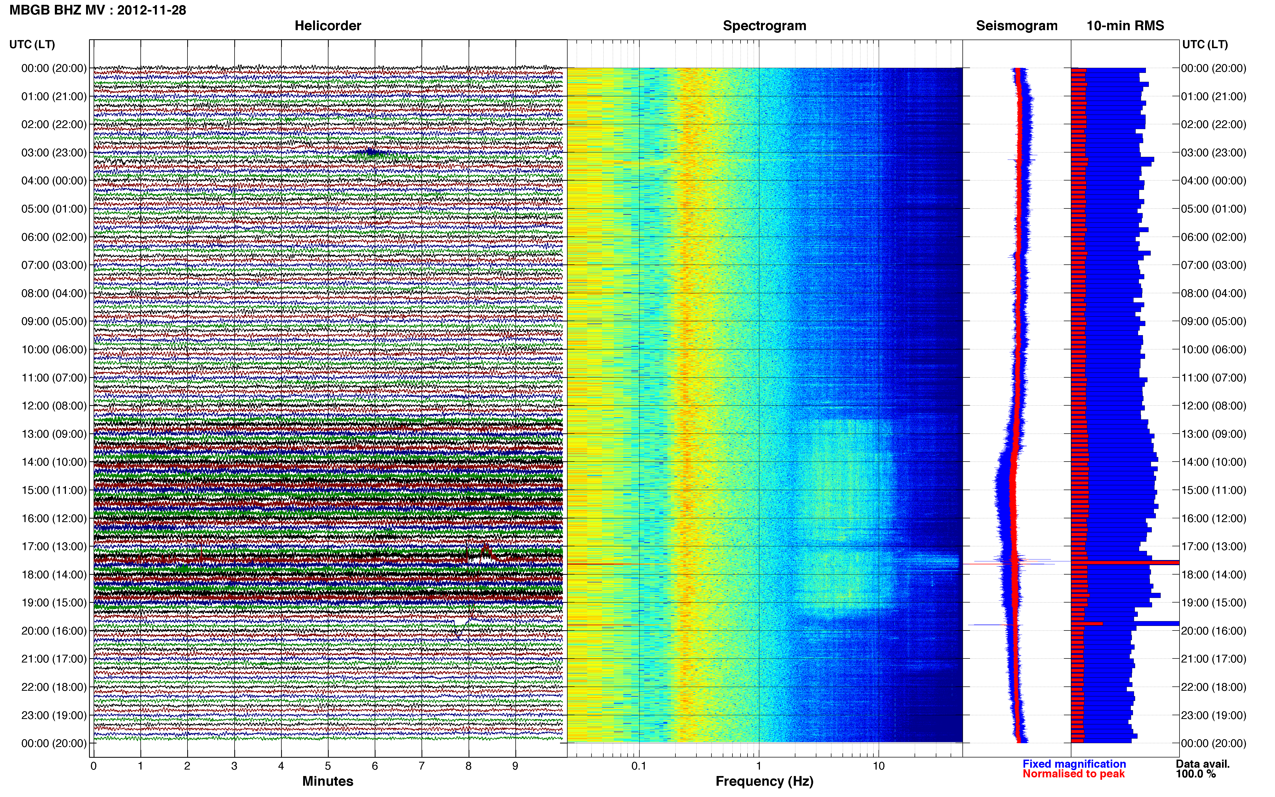Select the 10-min RMS heading
Image resolution: width=1275 pixels, height=797 pixels.
[1125, 25]
